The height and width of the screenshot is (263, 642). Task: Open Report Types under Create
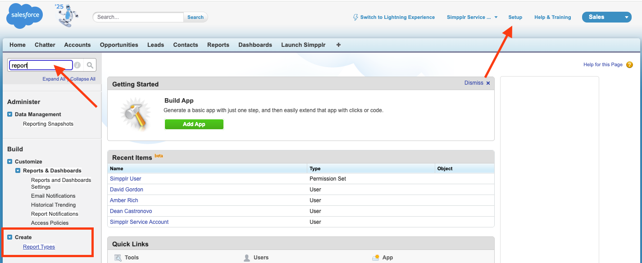point(39,247)
